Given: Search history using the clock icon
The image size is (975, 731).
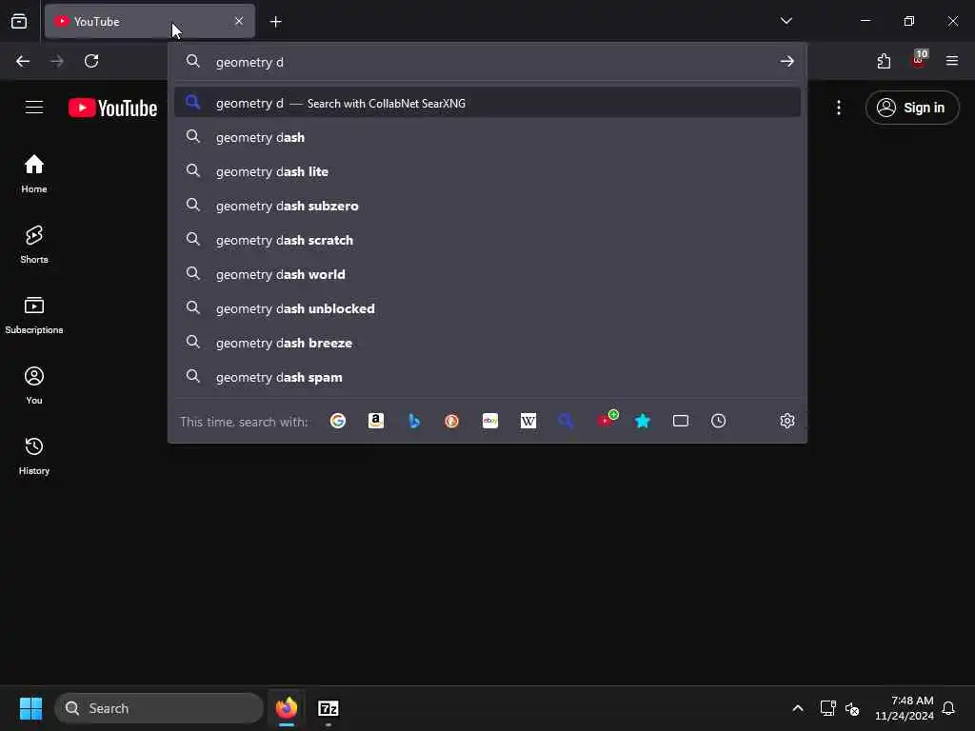Looking at the screenshot, I should 718,421.
